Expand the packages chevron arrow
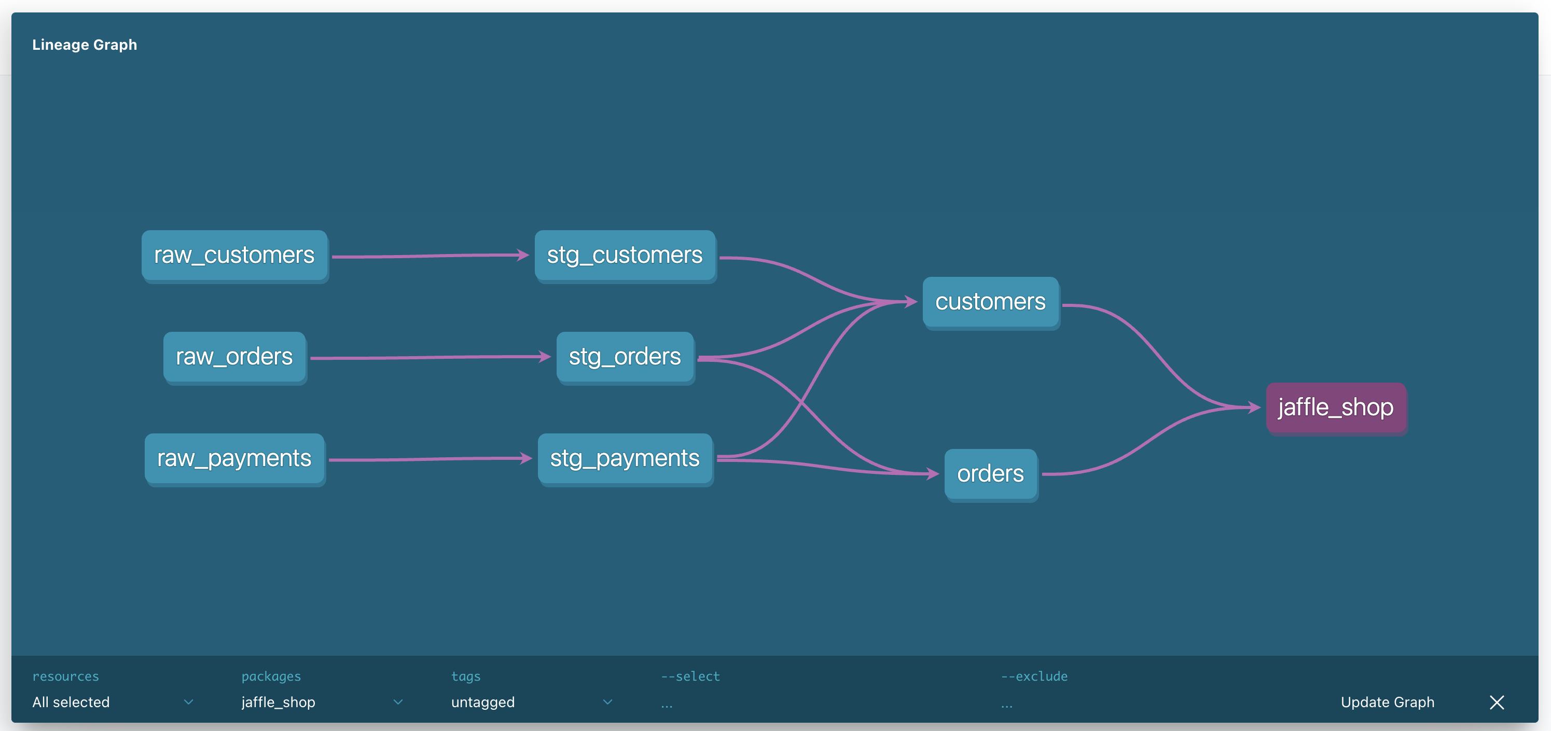1551x731 pixels. click(398, 702)
